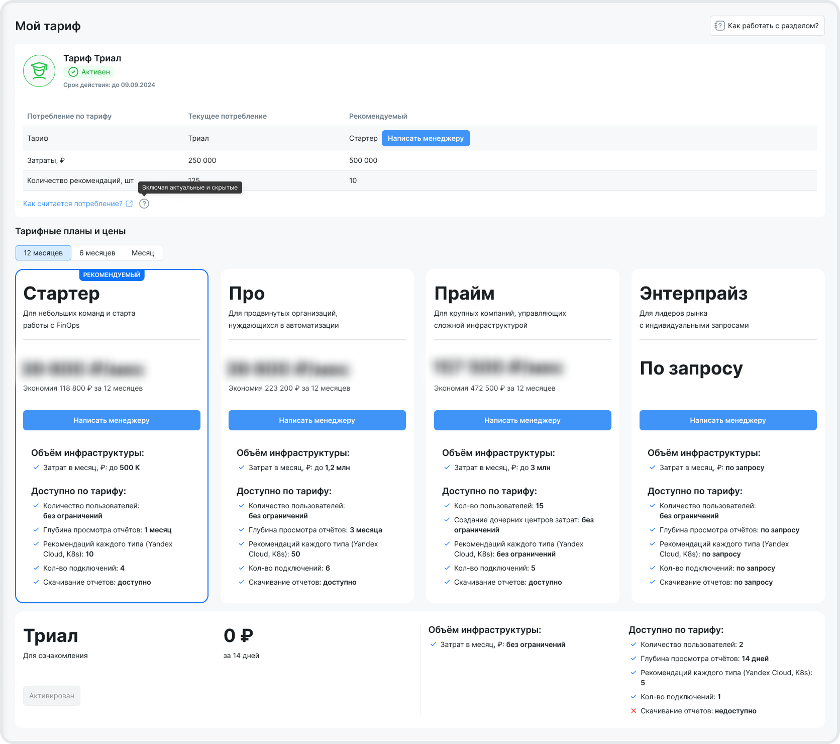Open 'Как считается потребление?' link

pos(73,204)
